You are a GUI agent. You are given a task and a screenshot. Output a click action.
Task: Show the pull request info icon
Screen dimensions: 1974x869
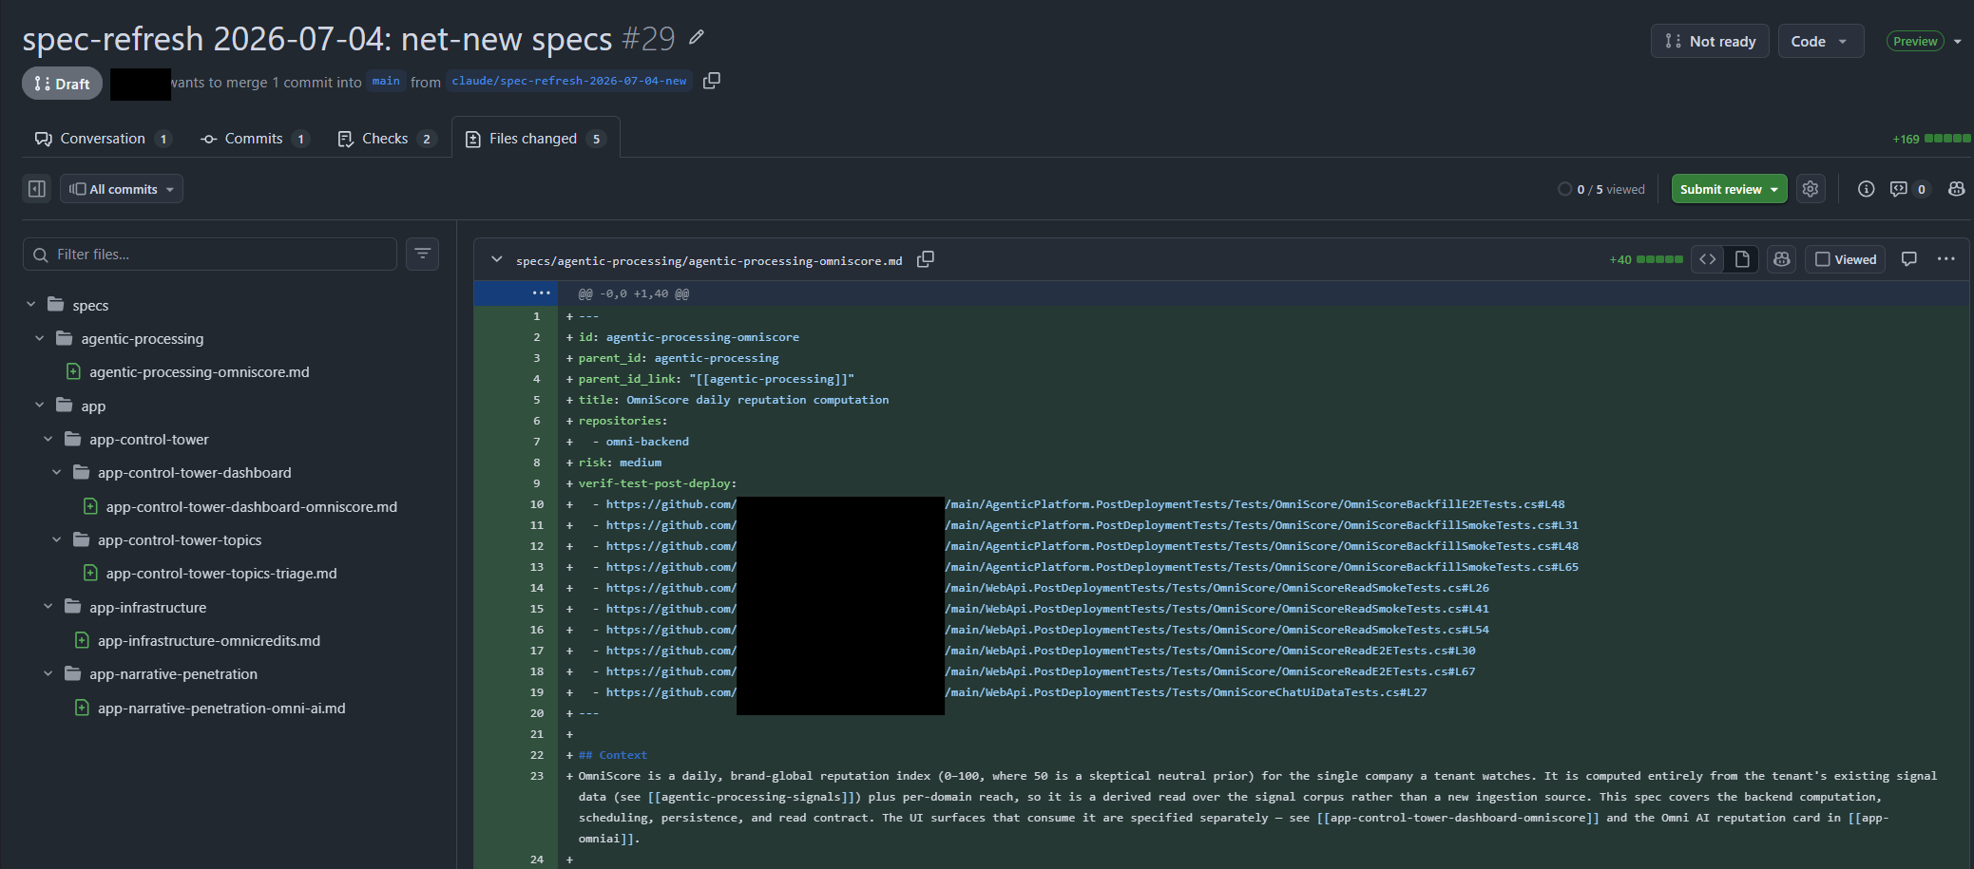coord(1867,189)
